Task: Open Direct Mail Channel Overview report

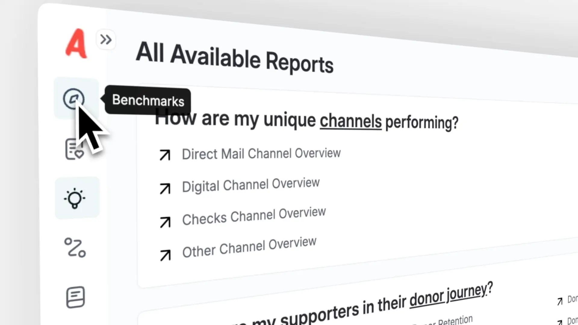Action: pyautogui.click(x=261, y=154)
